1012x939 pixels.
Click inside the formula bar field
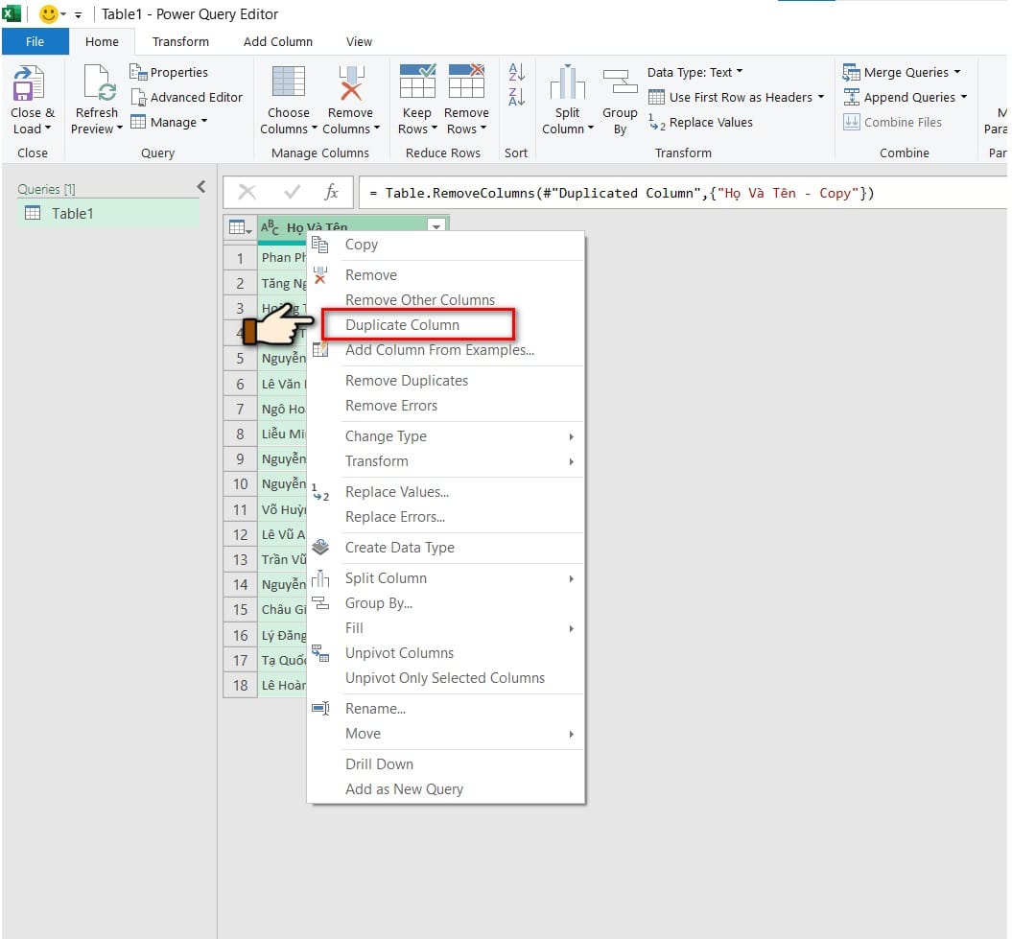coord(671,193)
